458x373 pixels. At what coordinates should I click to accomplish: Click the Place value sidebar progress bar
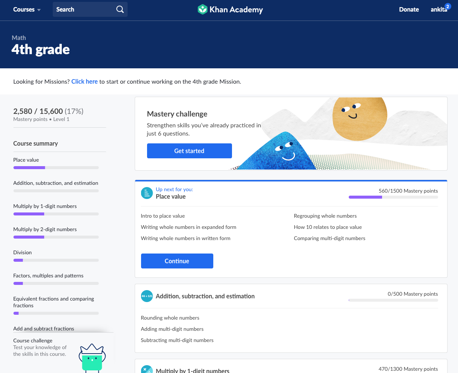(56, 168)
